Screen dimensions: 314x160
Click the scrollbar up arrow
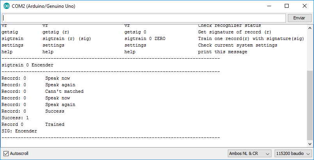(310, 28)
